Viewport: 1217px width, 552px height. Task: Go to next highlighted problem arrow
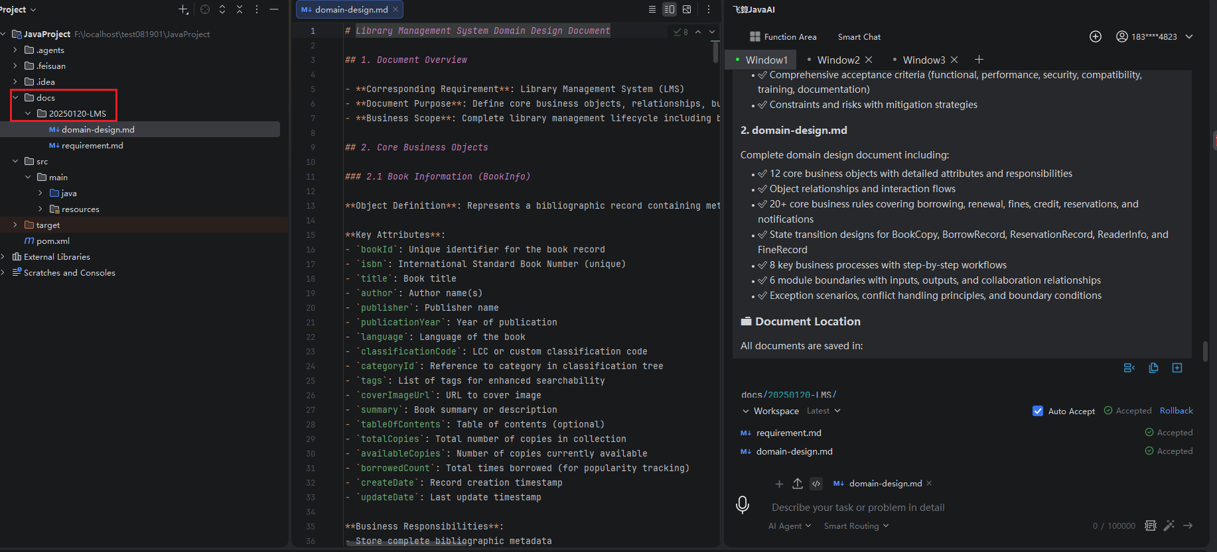(x=712, y=32)
